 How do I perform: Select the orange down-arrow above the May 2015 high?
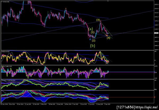tap(66, 9)
